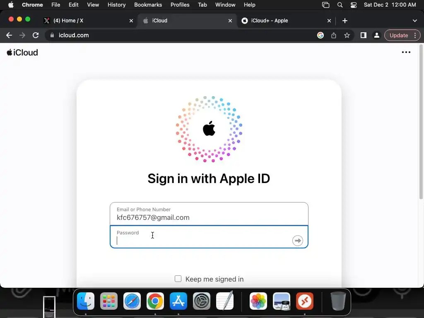The image size is (424, 318).
Task: Open Launchpad from the dock
Action: [109, 301]
